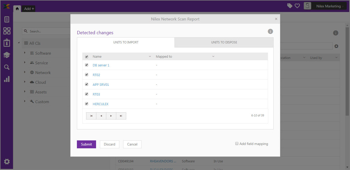The width and height of the screenshot is (350, 170).
Task: Expand the Cloud tree node arrow
Action: click(25, 82)
